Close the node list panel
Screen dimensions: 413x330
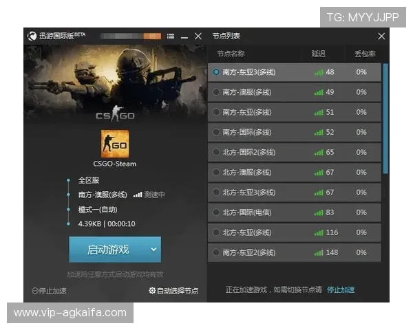tap(381, 36)
